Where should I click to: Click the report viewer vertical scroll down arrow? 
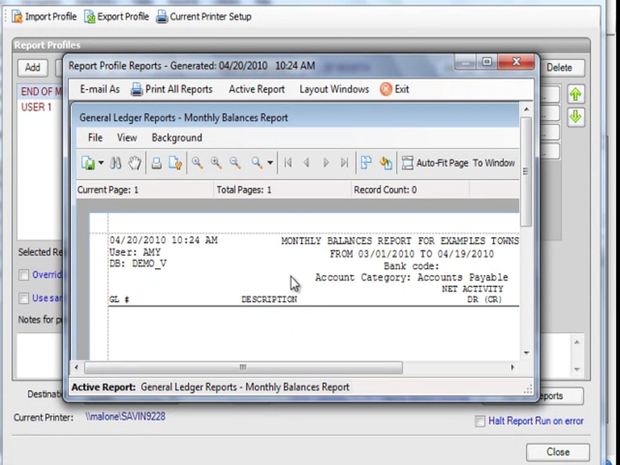tap(526, 353)
